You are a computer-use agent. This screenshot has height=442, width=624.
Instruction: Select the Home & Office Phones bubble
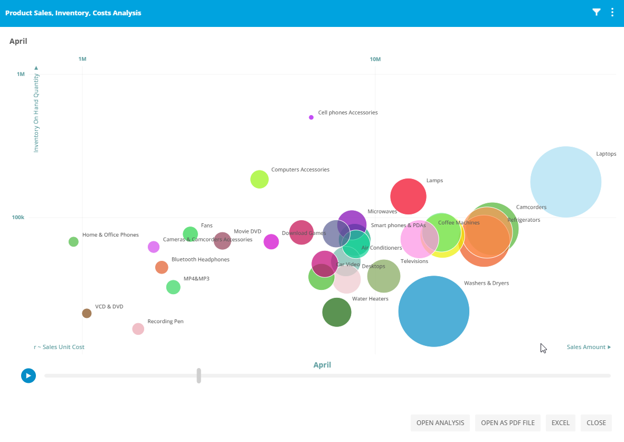click(73, 242)
